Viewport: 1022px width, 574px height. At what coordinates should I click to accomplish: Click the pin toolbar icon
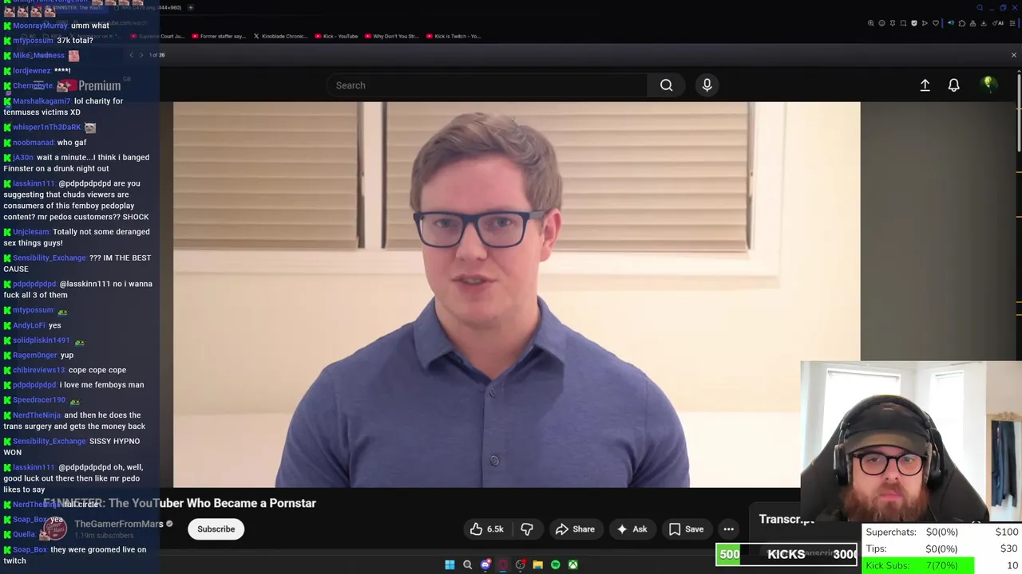coord(893,23)
